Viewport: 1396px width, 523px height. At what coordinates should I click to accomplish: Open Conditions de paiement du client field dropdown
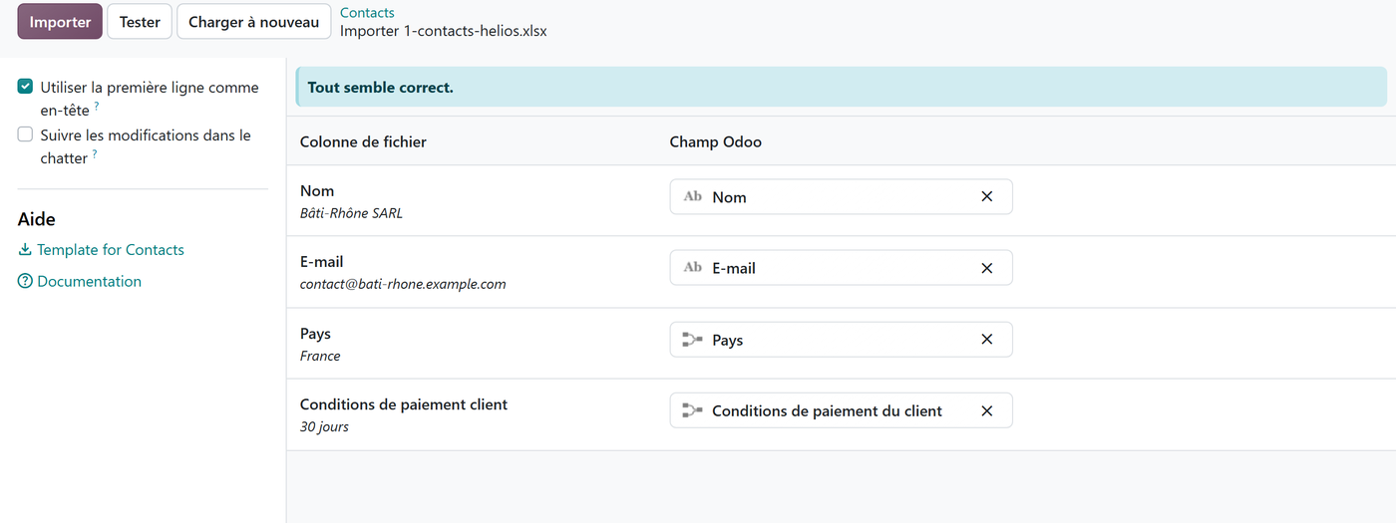[x=841, y=410]
